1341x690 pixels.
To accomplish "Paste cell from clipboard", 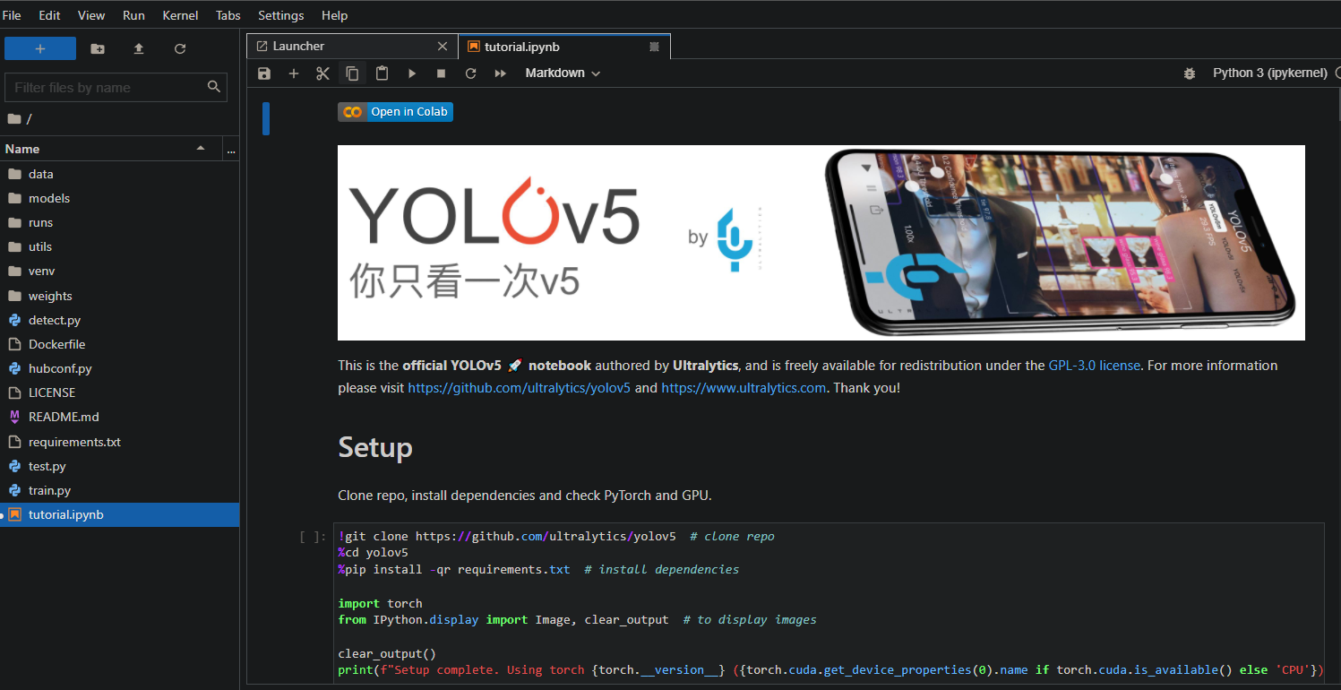I will (383, 73).
